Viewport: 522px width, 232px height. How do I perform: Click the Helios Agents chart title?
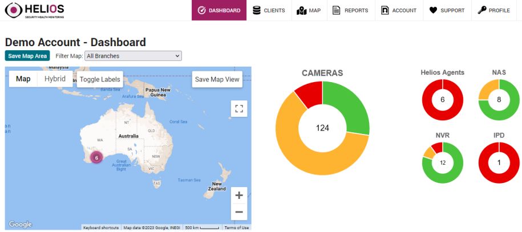coord(443,72)
